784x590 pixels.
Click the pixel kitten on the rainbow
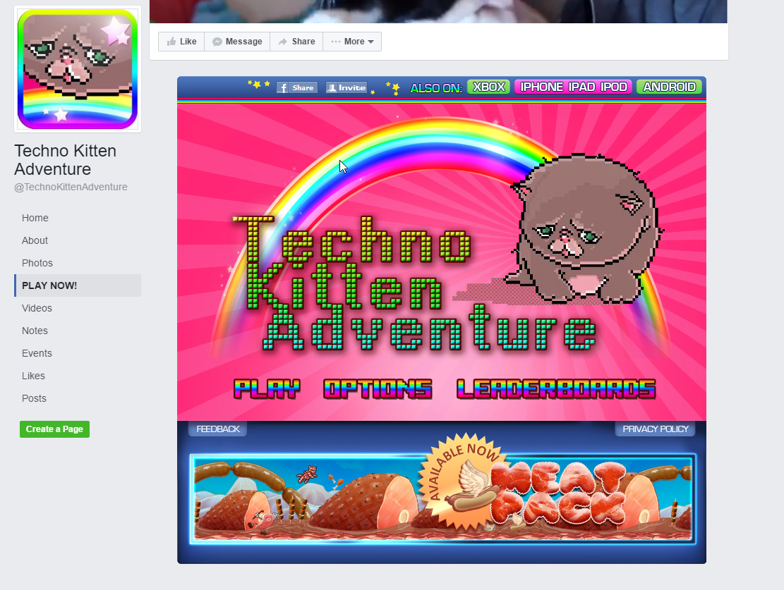point(584,228)
